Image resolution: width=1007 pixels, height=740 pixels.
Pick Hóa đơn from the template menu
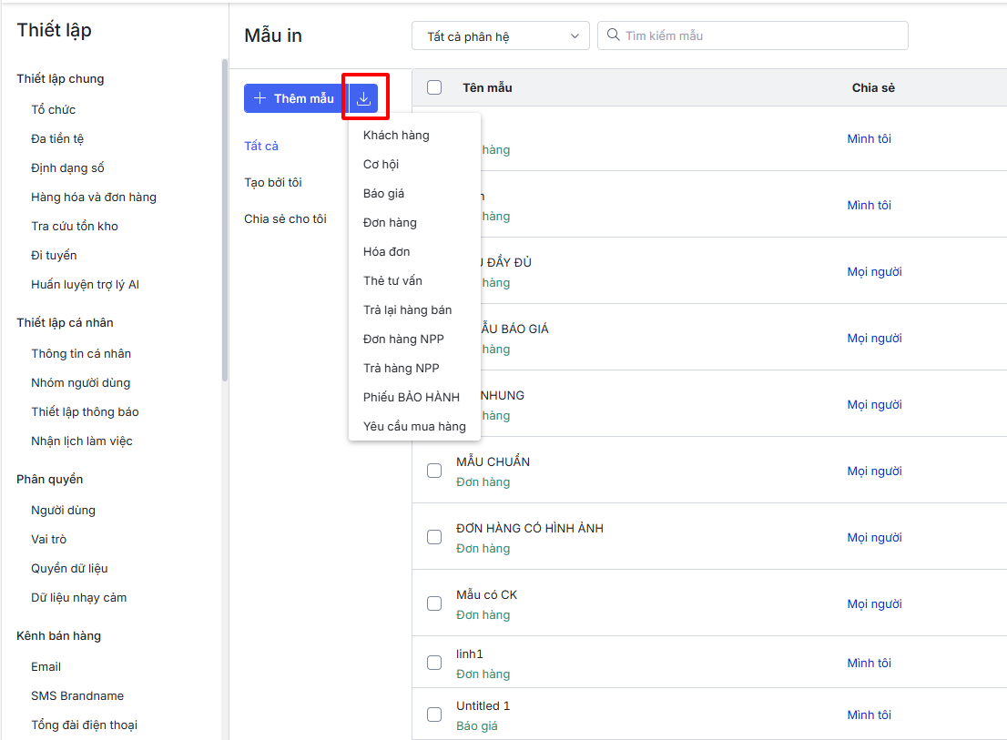coord(386,252)
